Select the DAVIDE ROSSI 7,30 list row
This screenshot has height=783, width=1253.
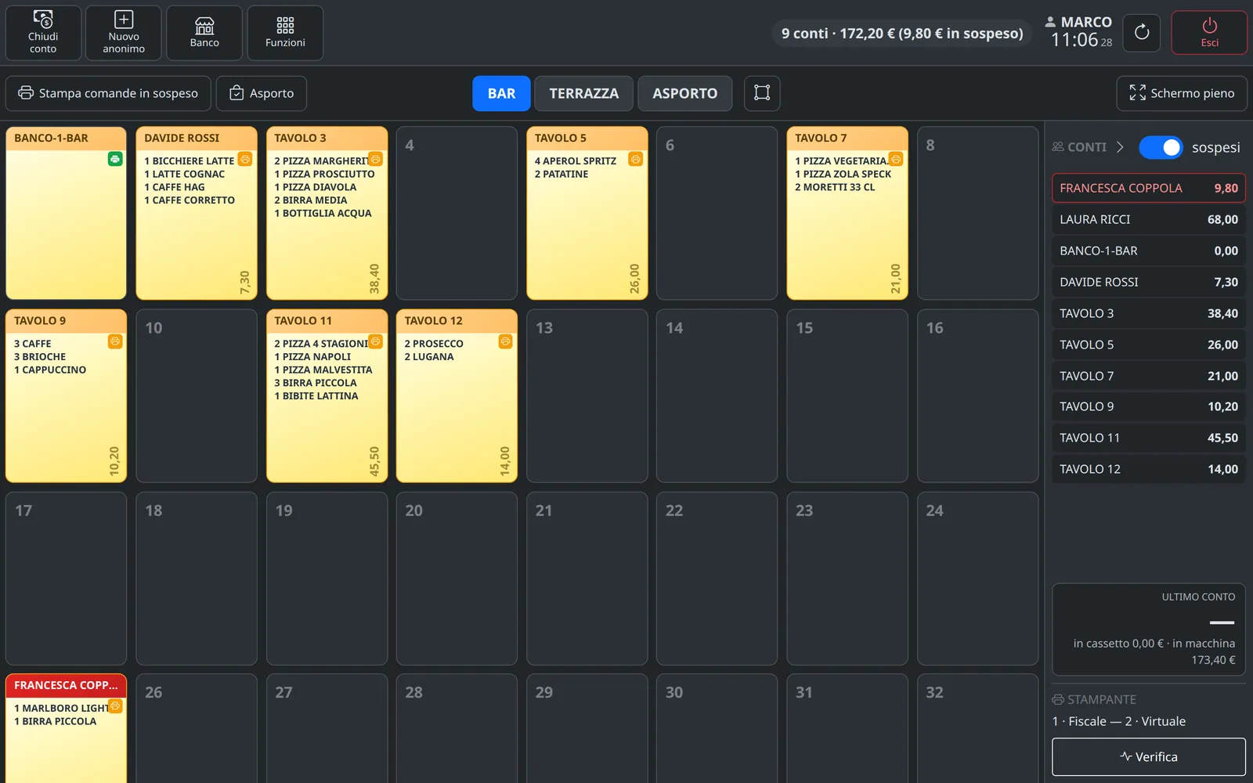tap(1149, 282)
